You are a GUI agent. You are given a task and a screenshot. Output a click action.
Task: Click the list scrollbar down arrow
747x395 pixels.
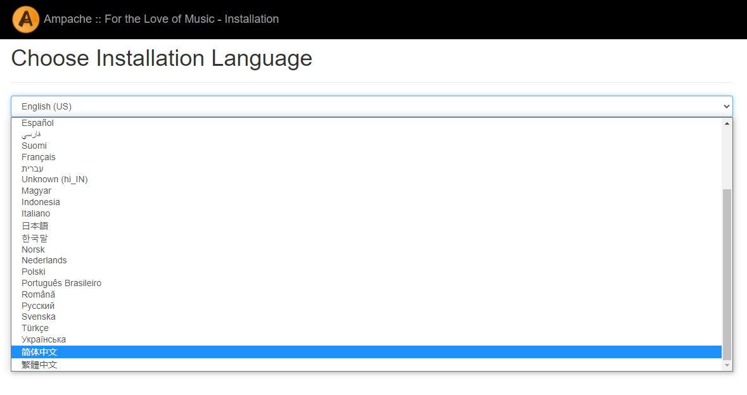(727, 365)
